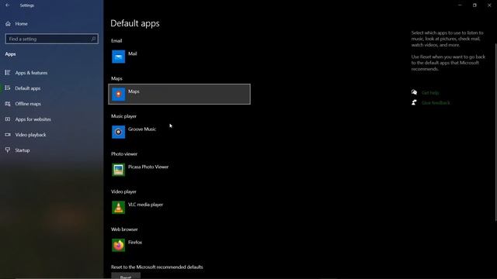
Task: Change default email app Mail
Action: pos(179,57)
